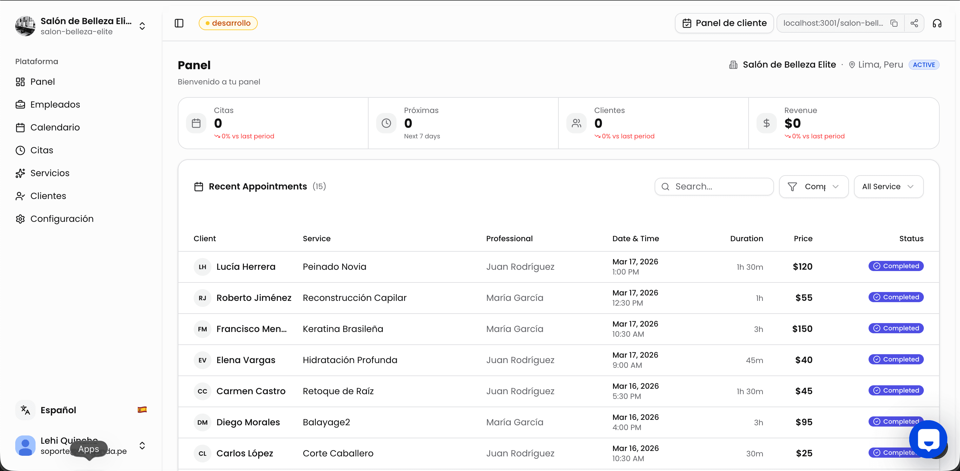Click the Search appointments field
The height and width of the screenshot is (471, 960).
(714, 187)
